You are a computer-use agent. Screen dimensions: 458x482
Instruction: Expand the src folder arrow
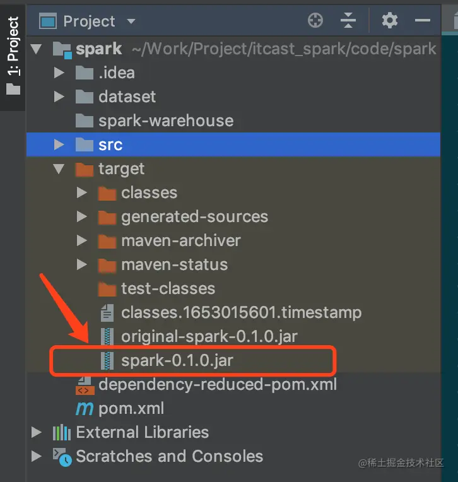point(59,144)
